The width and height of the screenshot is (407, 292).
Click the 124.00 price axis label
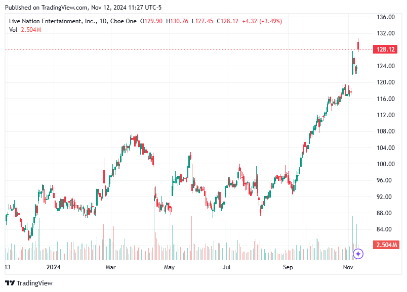385,66
